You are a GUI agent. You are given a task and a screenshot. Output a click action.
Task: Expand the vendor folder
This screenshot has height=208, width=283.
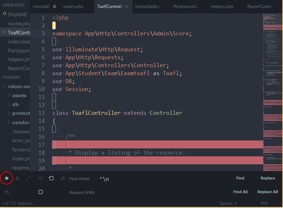(9, 122)
